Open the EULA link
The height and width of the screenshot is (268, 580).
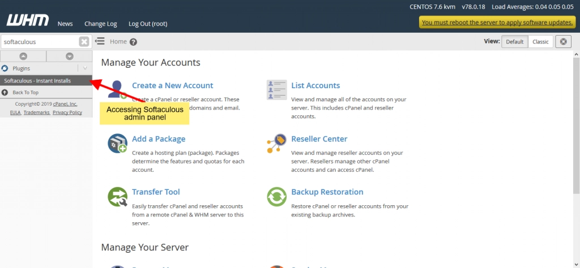point(15,113)
